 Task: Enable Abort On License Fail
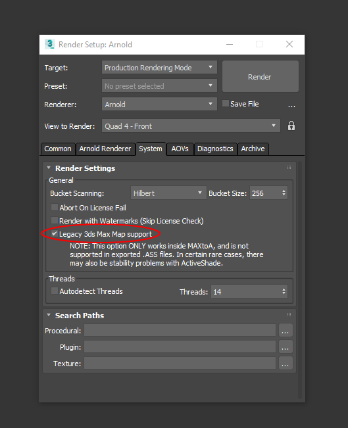coord(55,207)
